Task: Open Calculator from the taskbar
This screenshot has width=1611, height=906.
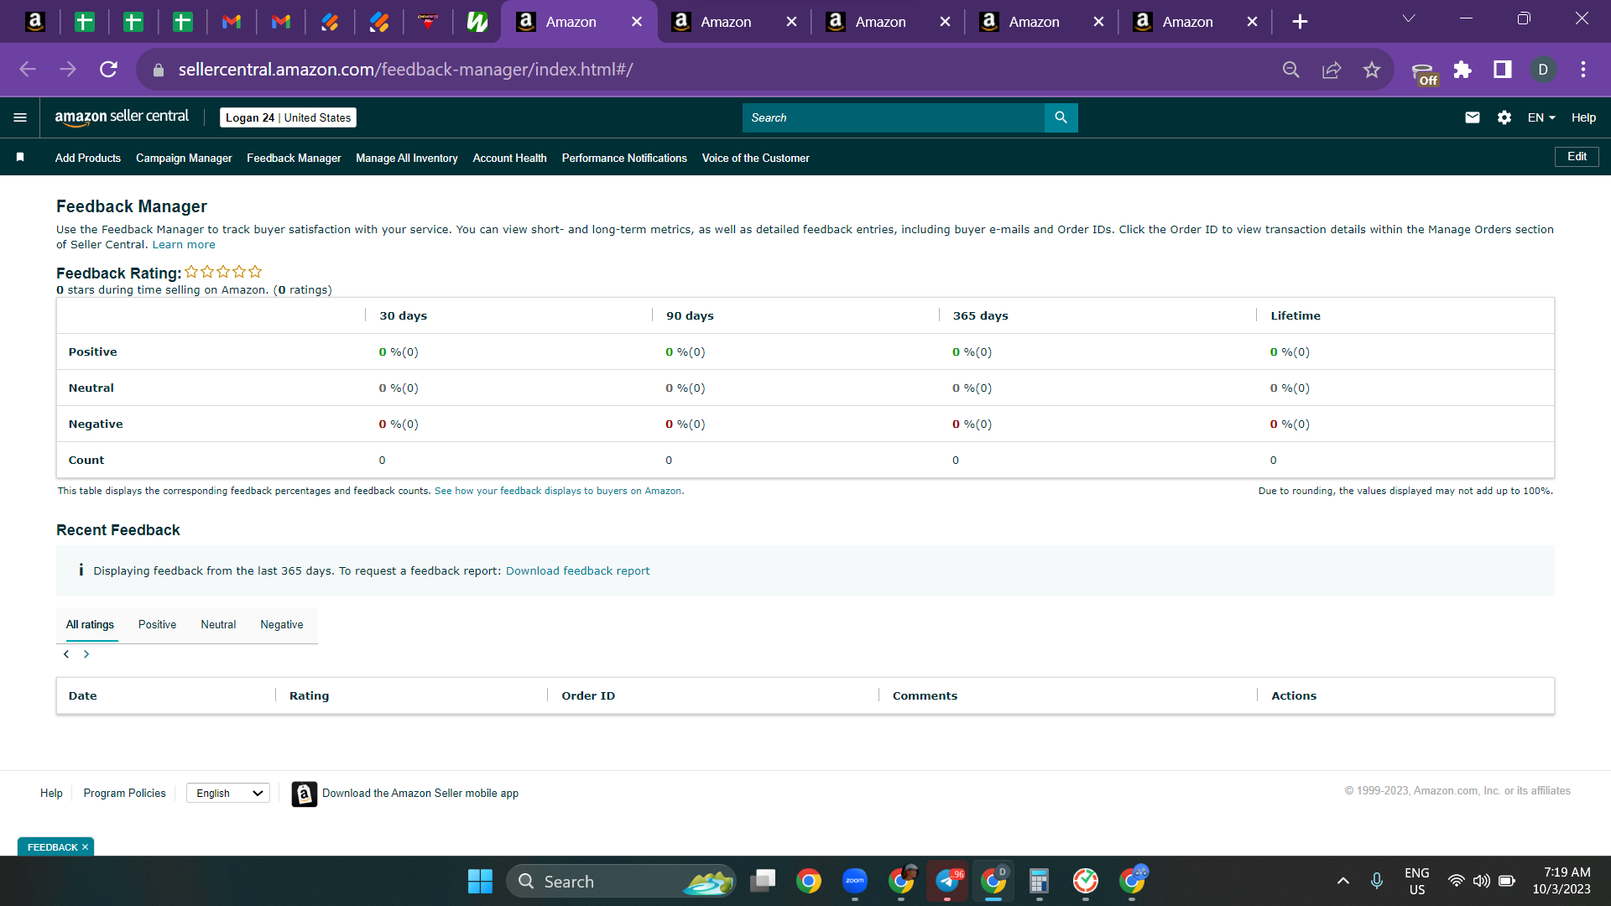Action: pos(1039,881)
